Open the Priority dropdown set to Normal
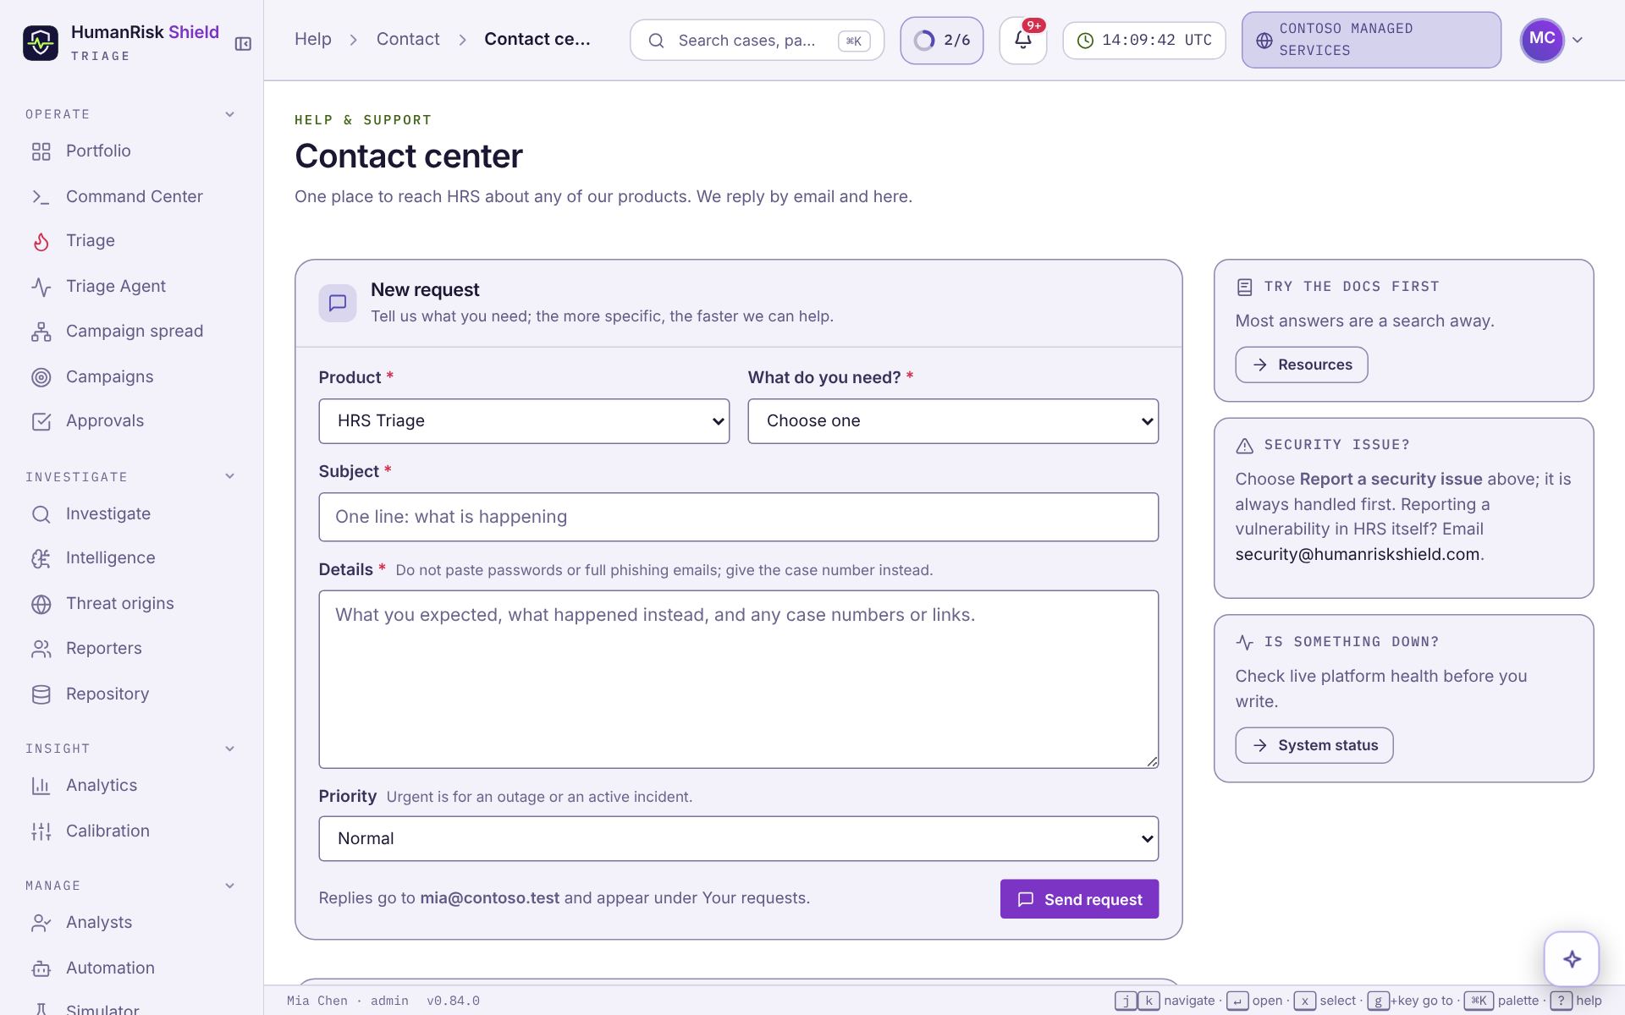1625x1015 pixels. pyautogui.click(x=738, y=839)
